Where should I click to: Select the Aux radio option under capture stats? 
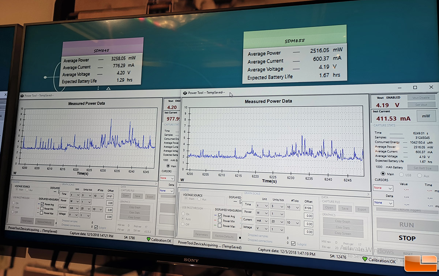420,175
